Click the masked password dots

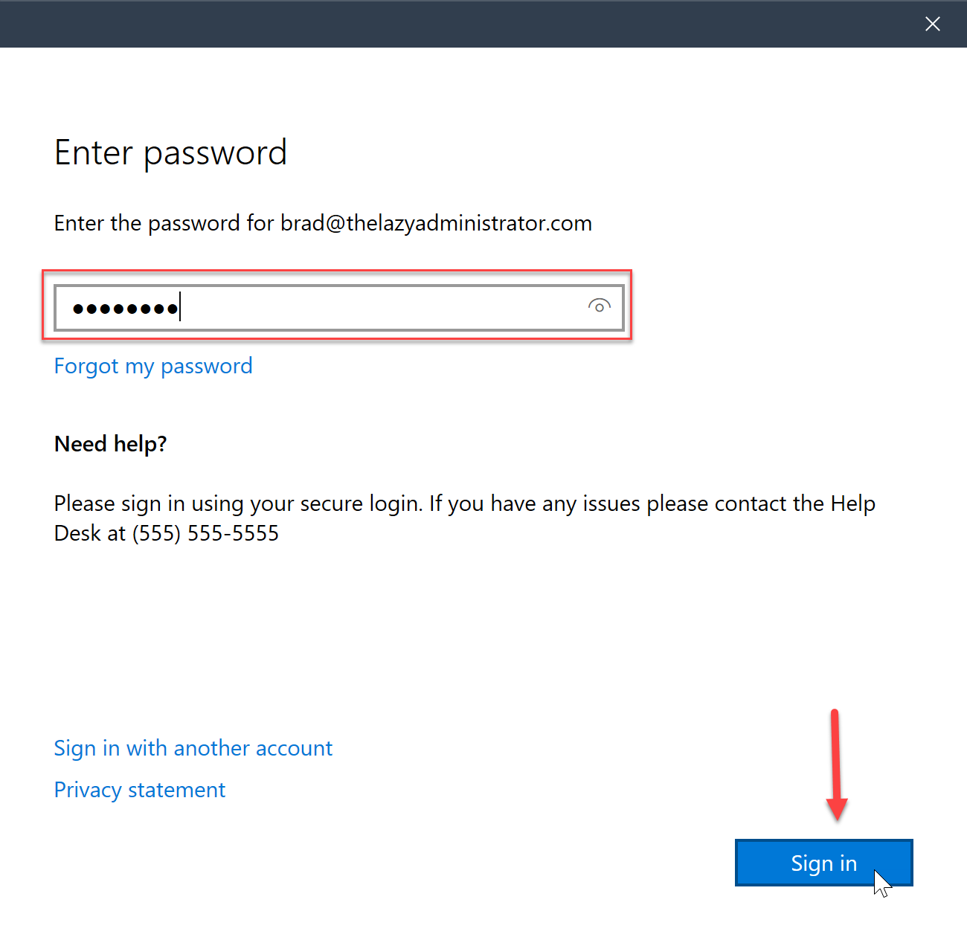click(125, 309)
